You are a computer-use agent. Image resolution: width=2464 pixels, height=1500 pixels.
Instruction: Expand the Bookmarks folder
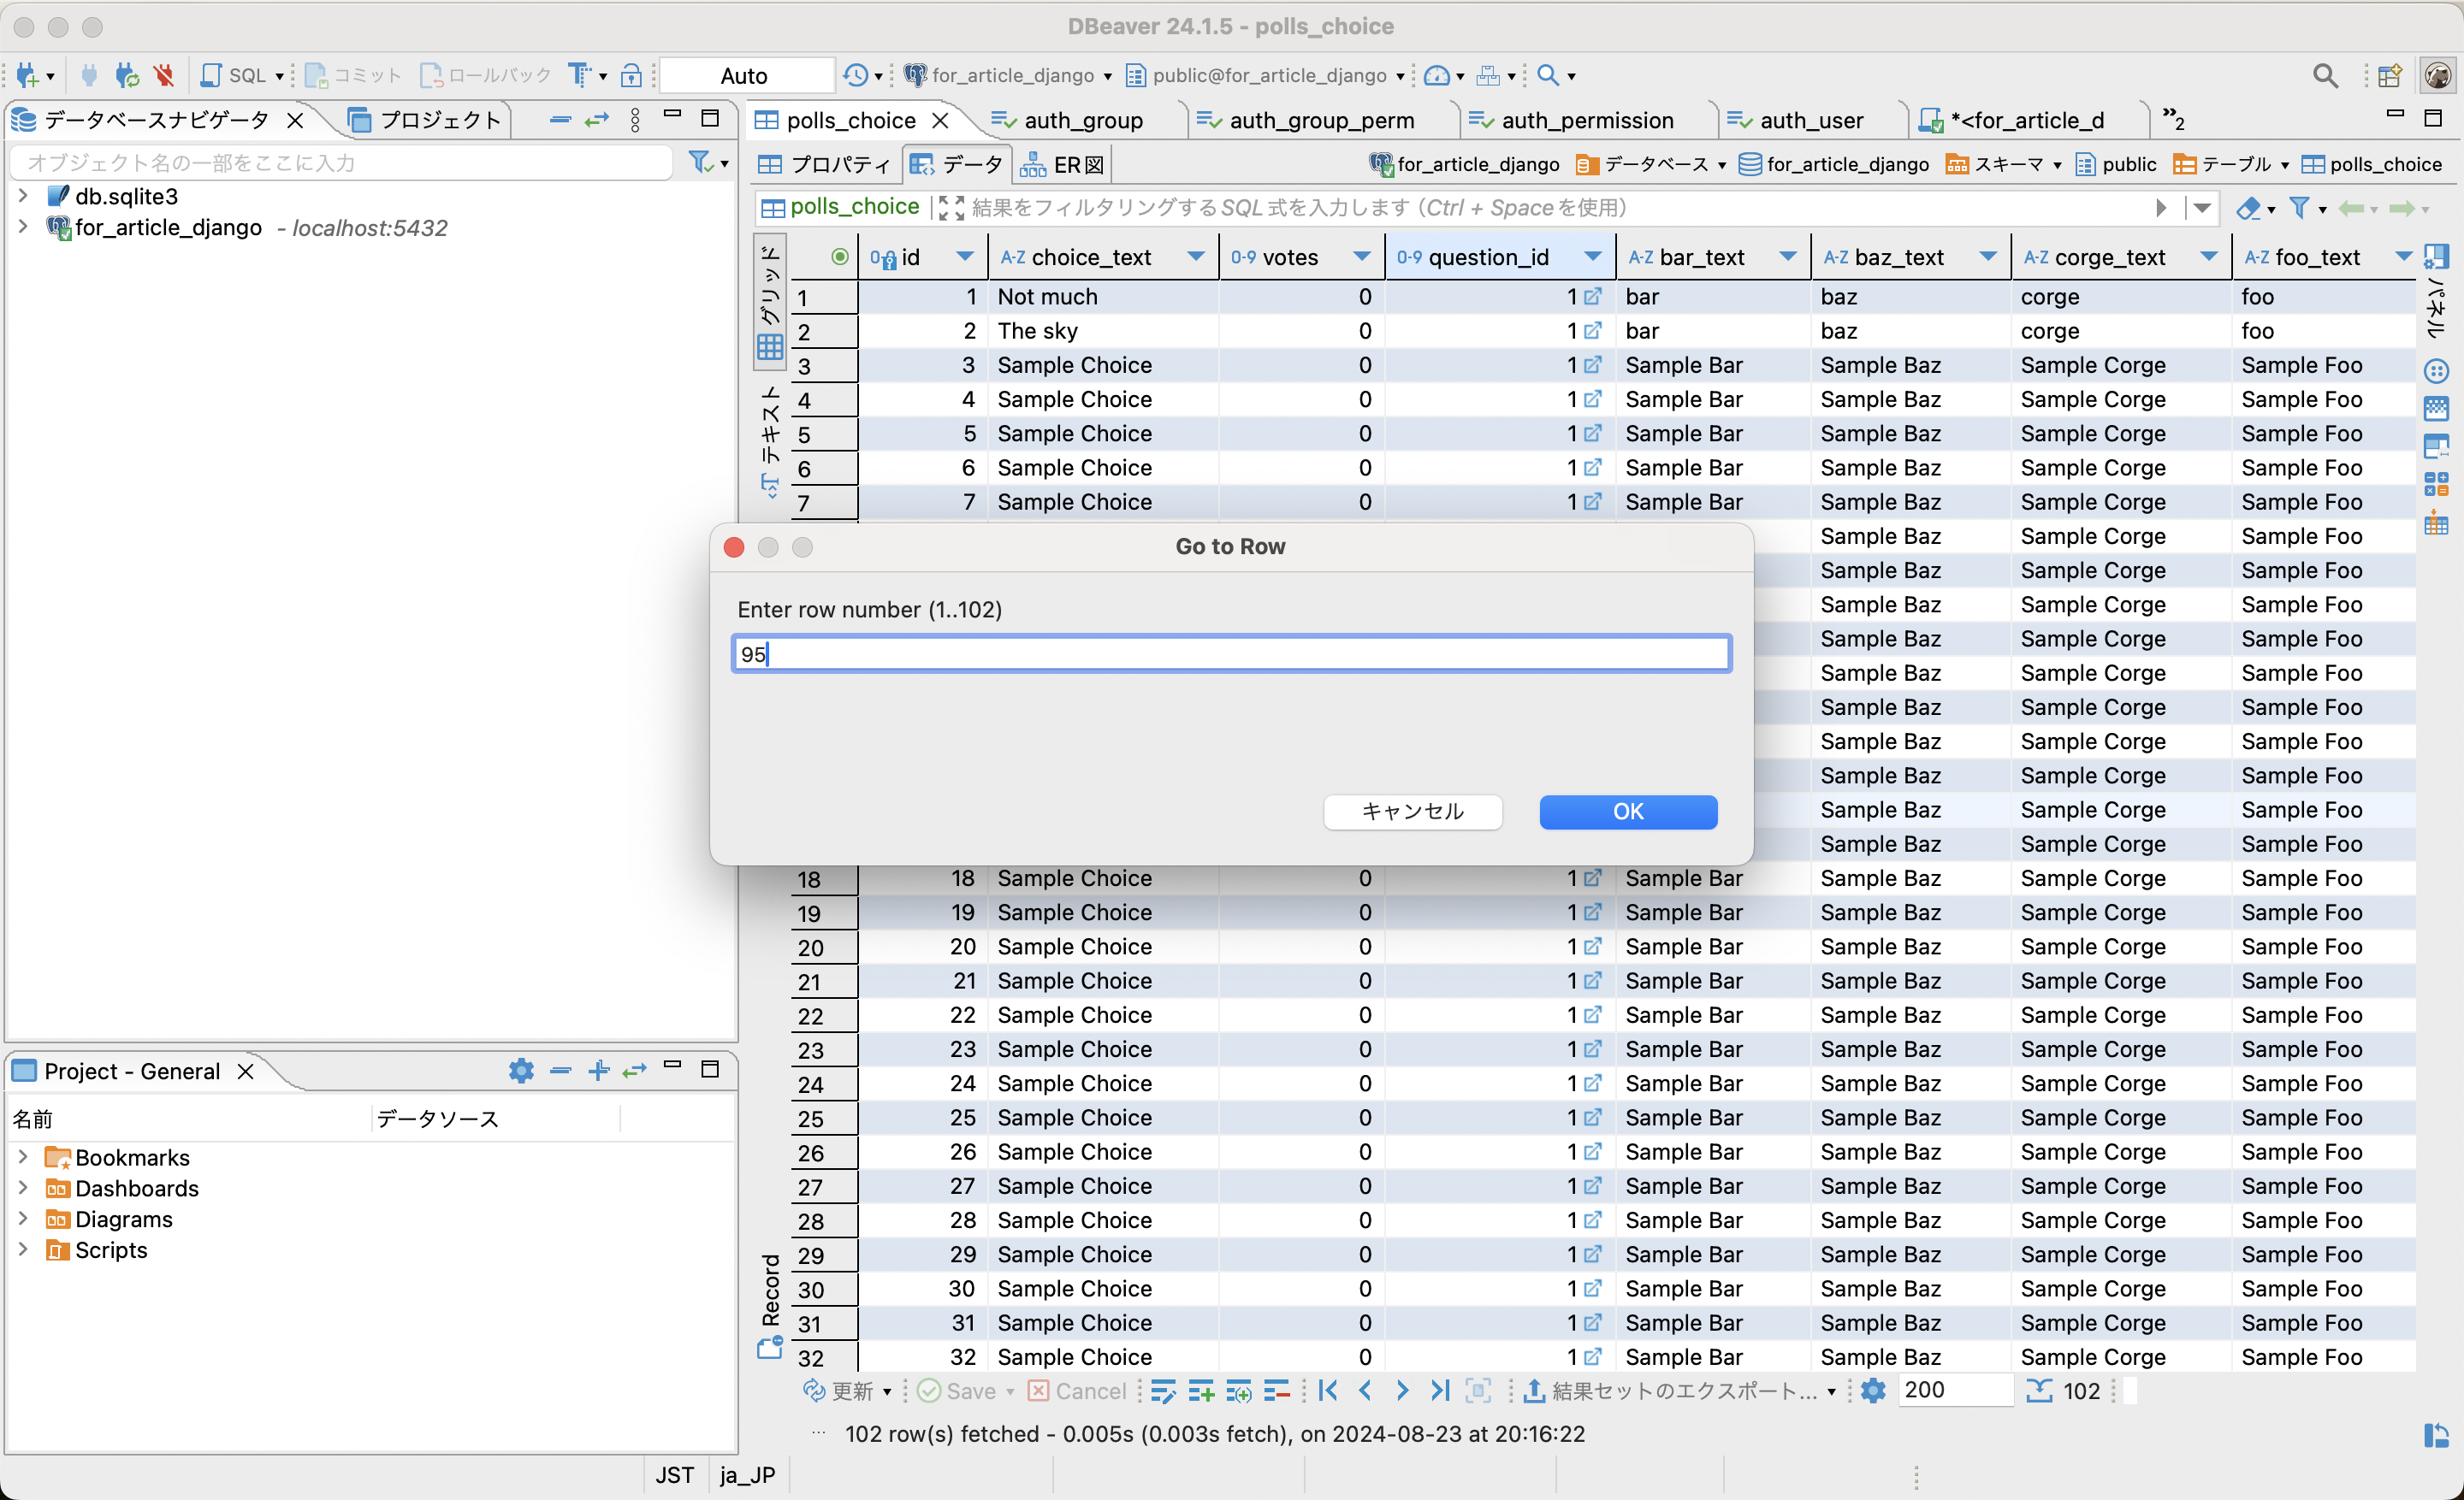[22, 1156]
